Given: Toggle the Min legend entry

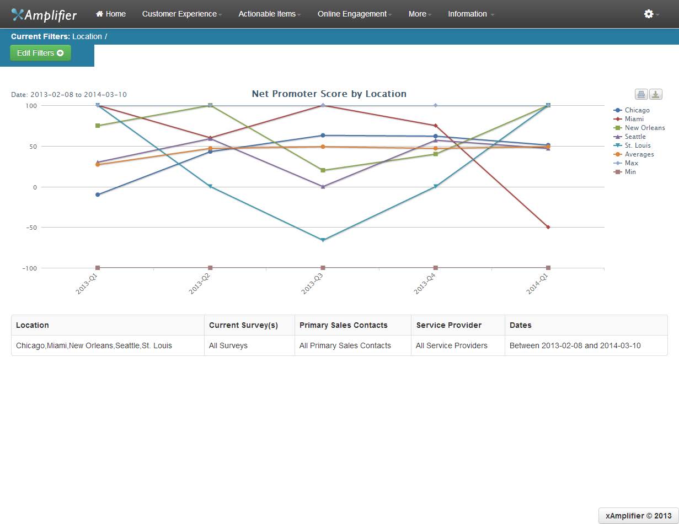Looking at the screenshot, I should coord(625,172).
